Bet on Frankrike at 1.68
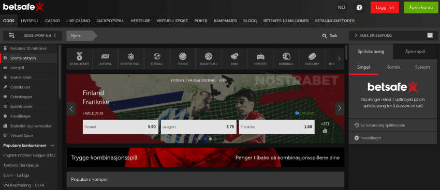Screen dimensions: 440x190 click(277, 127)
